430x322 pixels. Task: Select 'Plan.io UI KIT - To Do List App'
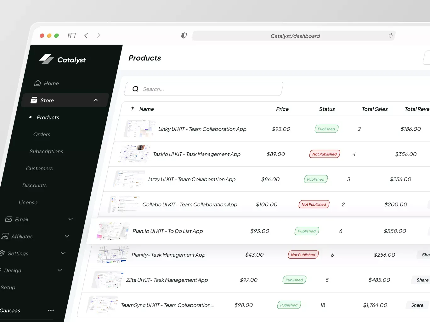pos(168,231)
